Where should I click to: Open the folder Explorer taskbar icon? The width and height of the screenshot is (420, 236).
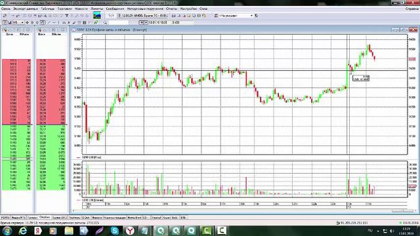point(69,231)
